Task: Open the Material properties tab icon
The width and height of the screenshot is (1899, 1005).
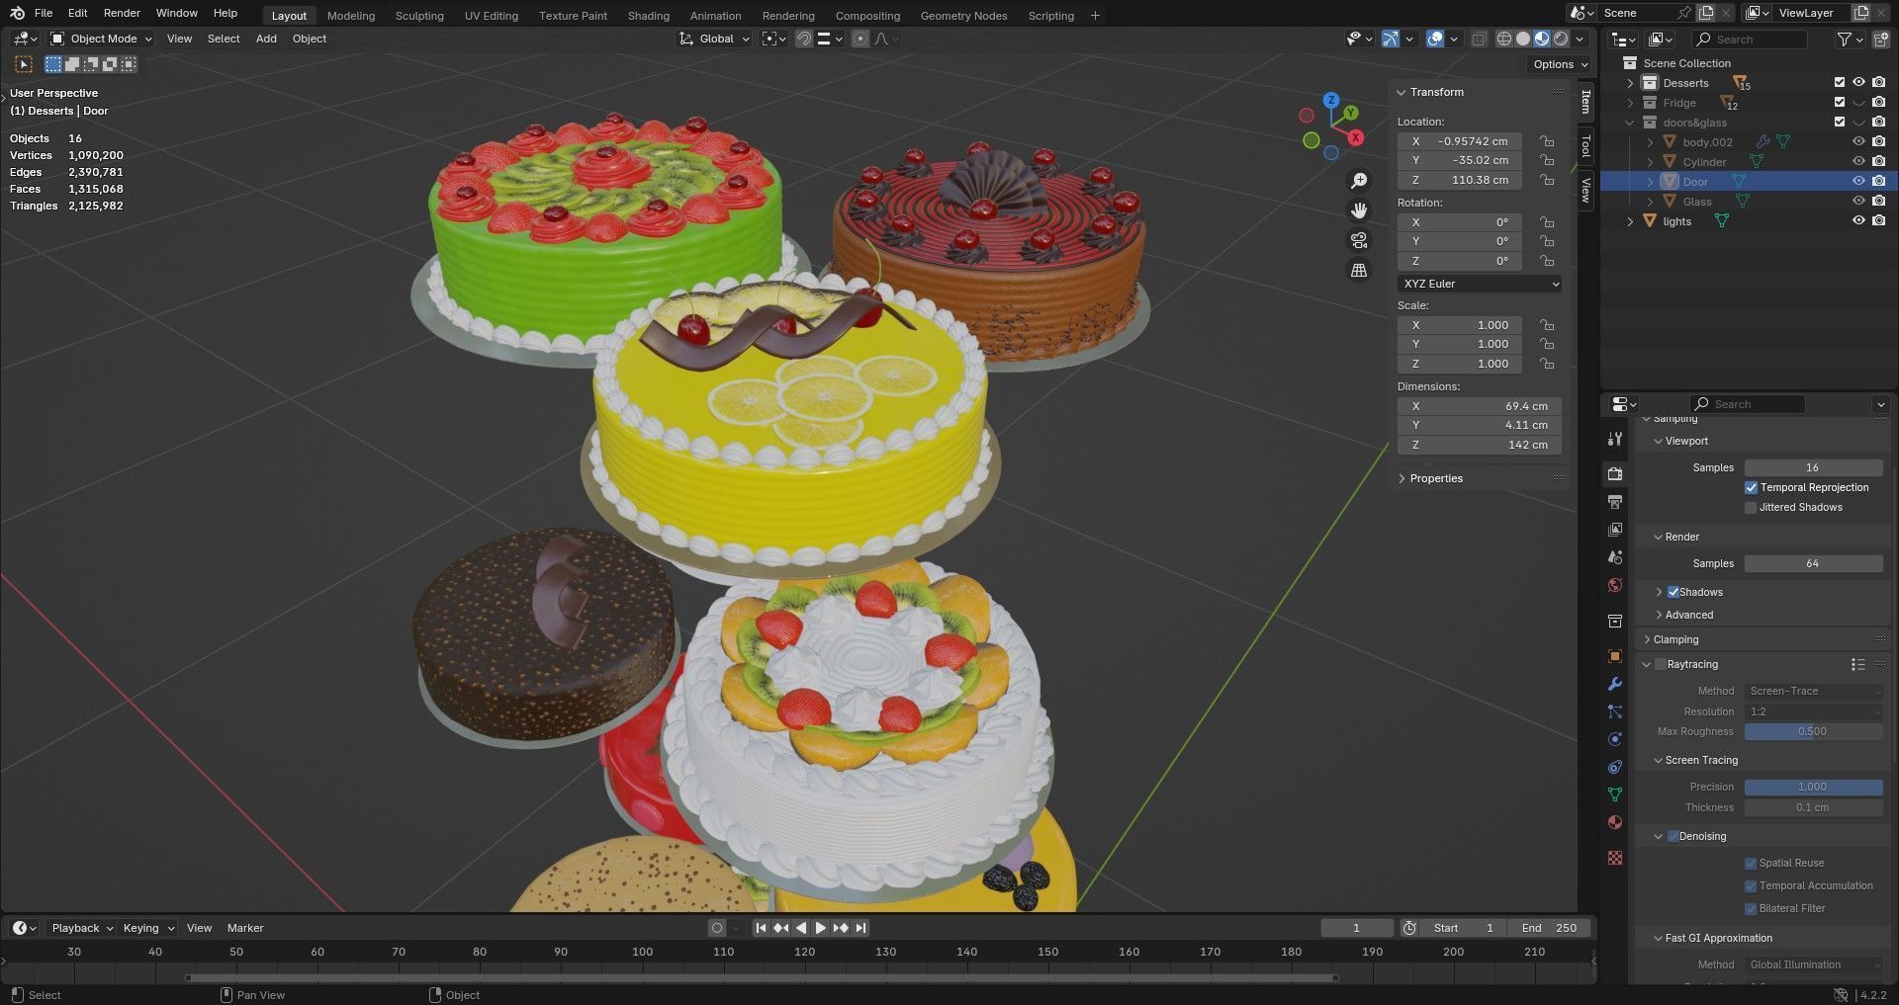Action: click(x=1615, y=822)
